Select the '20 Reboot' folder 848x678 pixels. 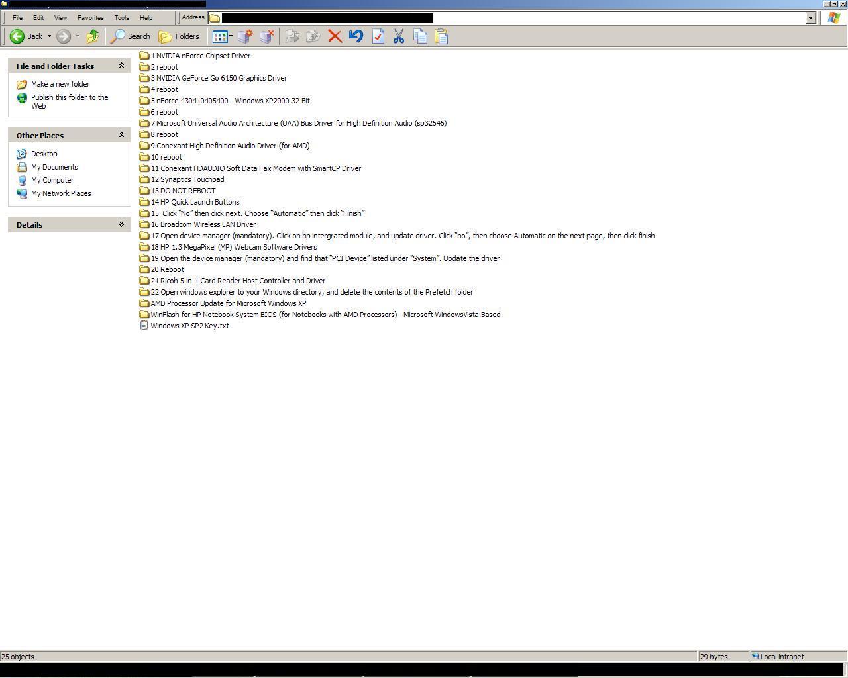(x=162, y=269)
